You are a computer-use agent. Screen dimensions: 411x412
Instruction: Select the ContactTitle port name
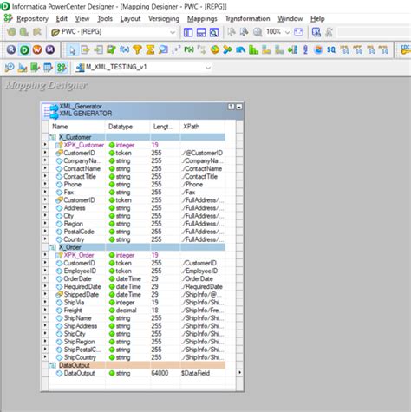point(80,176)
